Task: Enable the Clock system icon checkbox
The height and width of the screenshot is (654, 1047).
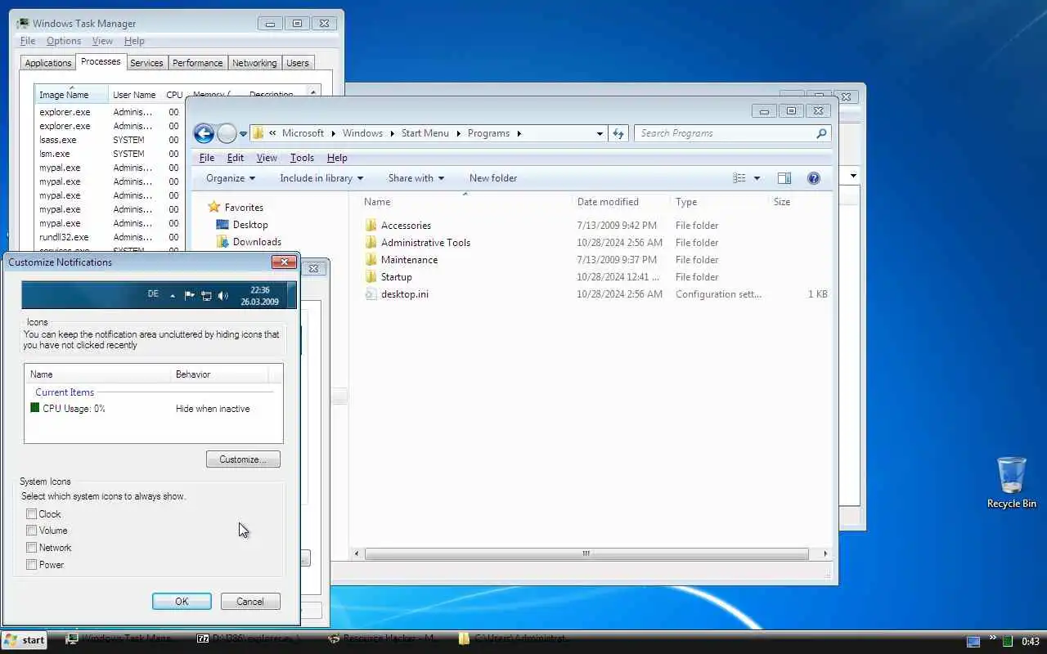Action: coord(31,514)
